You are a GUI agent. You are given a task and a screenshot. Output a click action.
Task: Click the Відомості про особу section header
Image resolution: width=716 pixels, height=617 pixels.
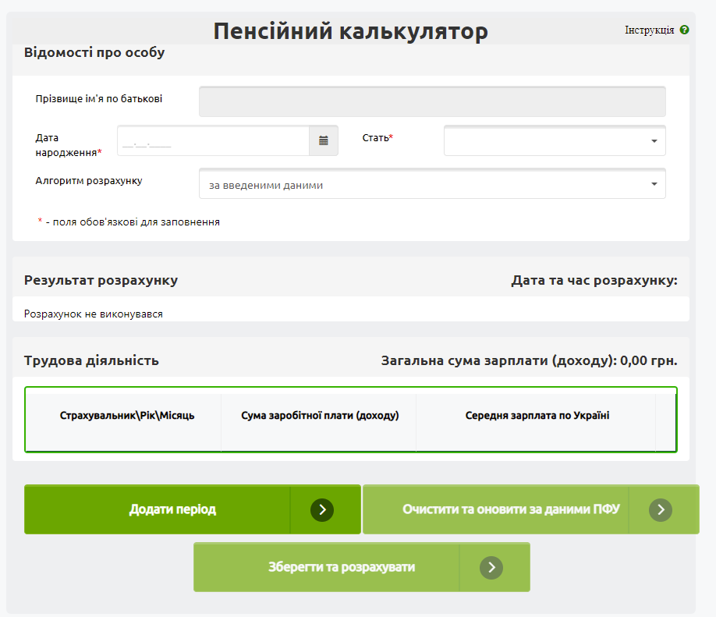coord(94,53)
